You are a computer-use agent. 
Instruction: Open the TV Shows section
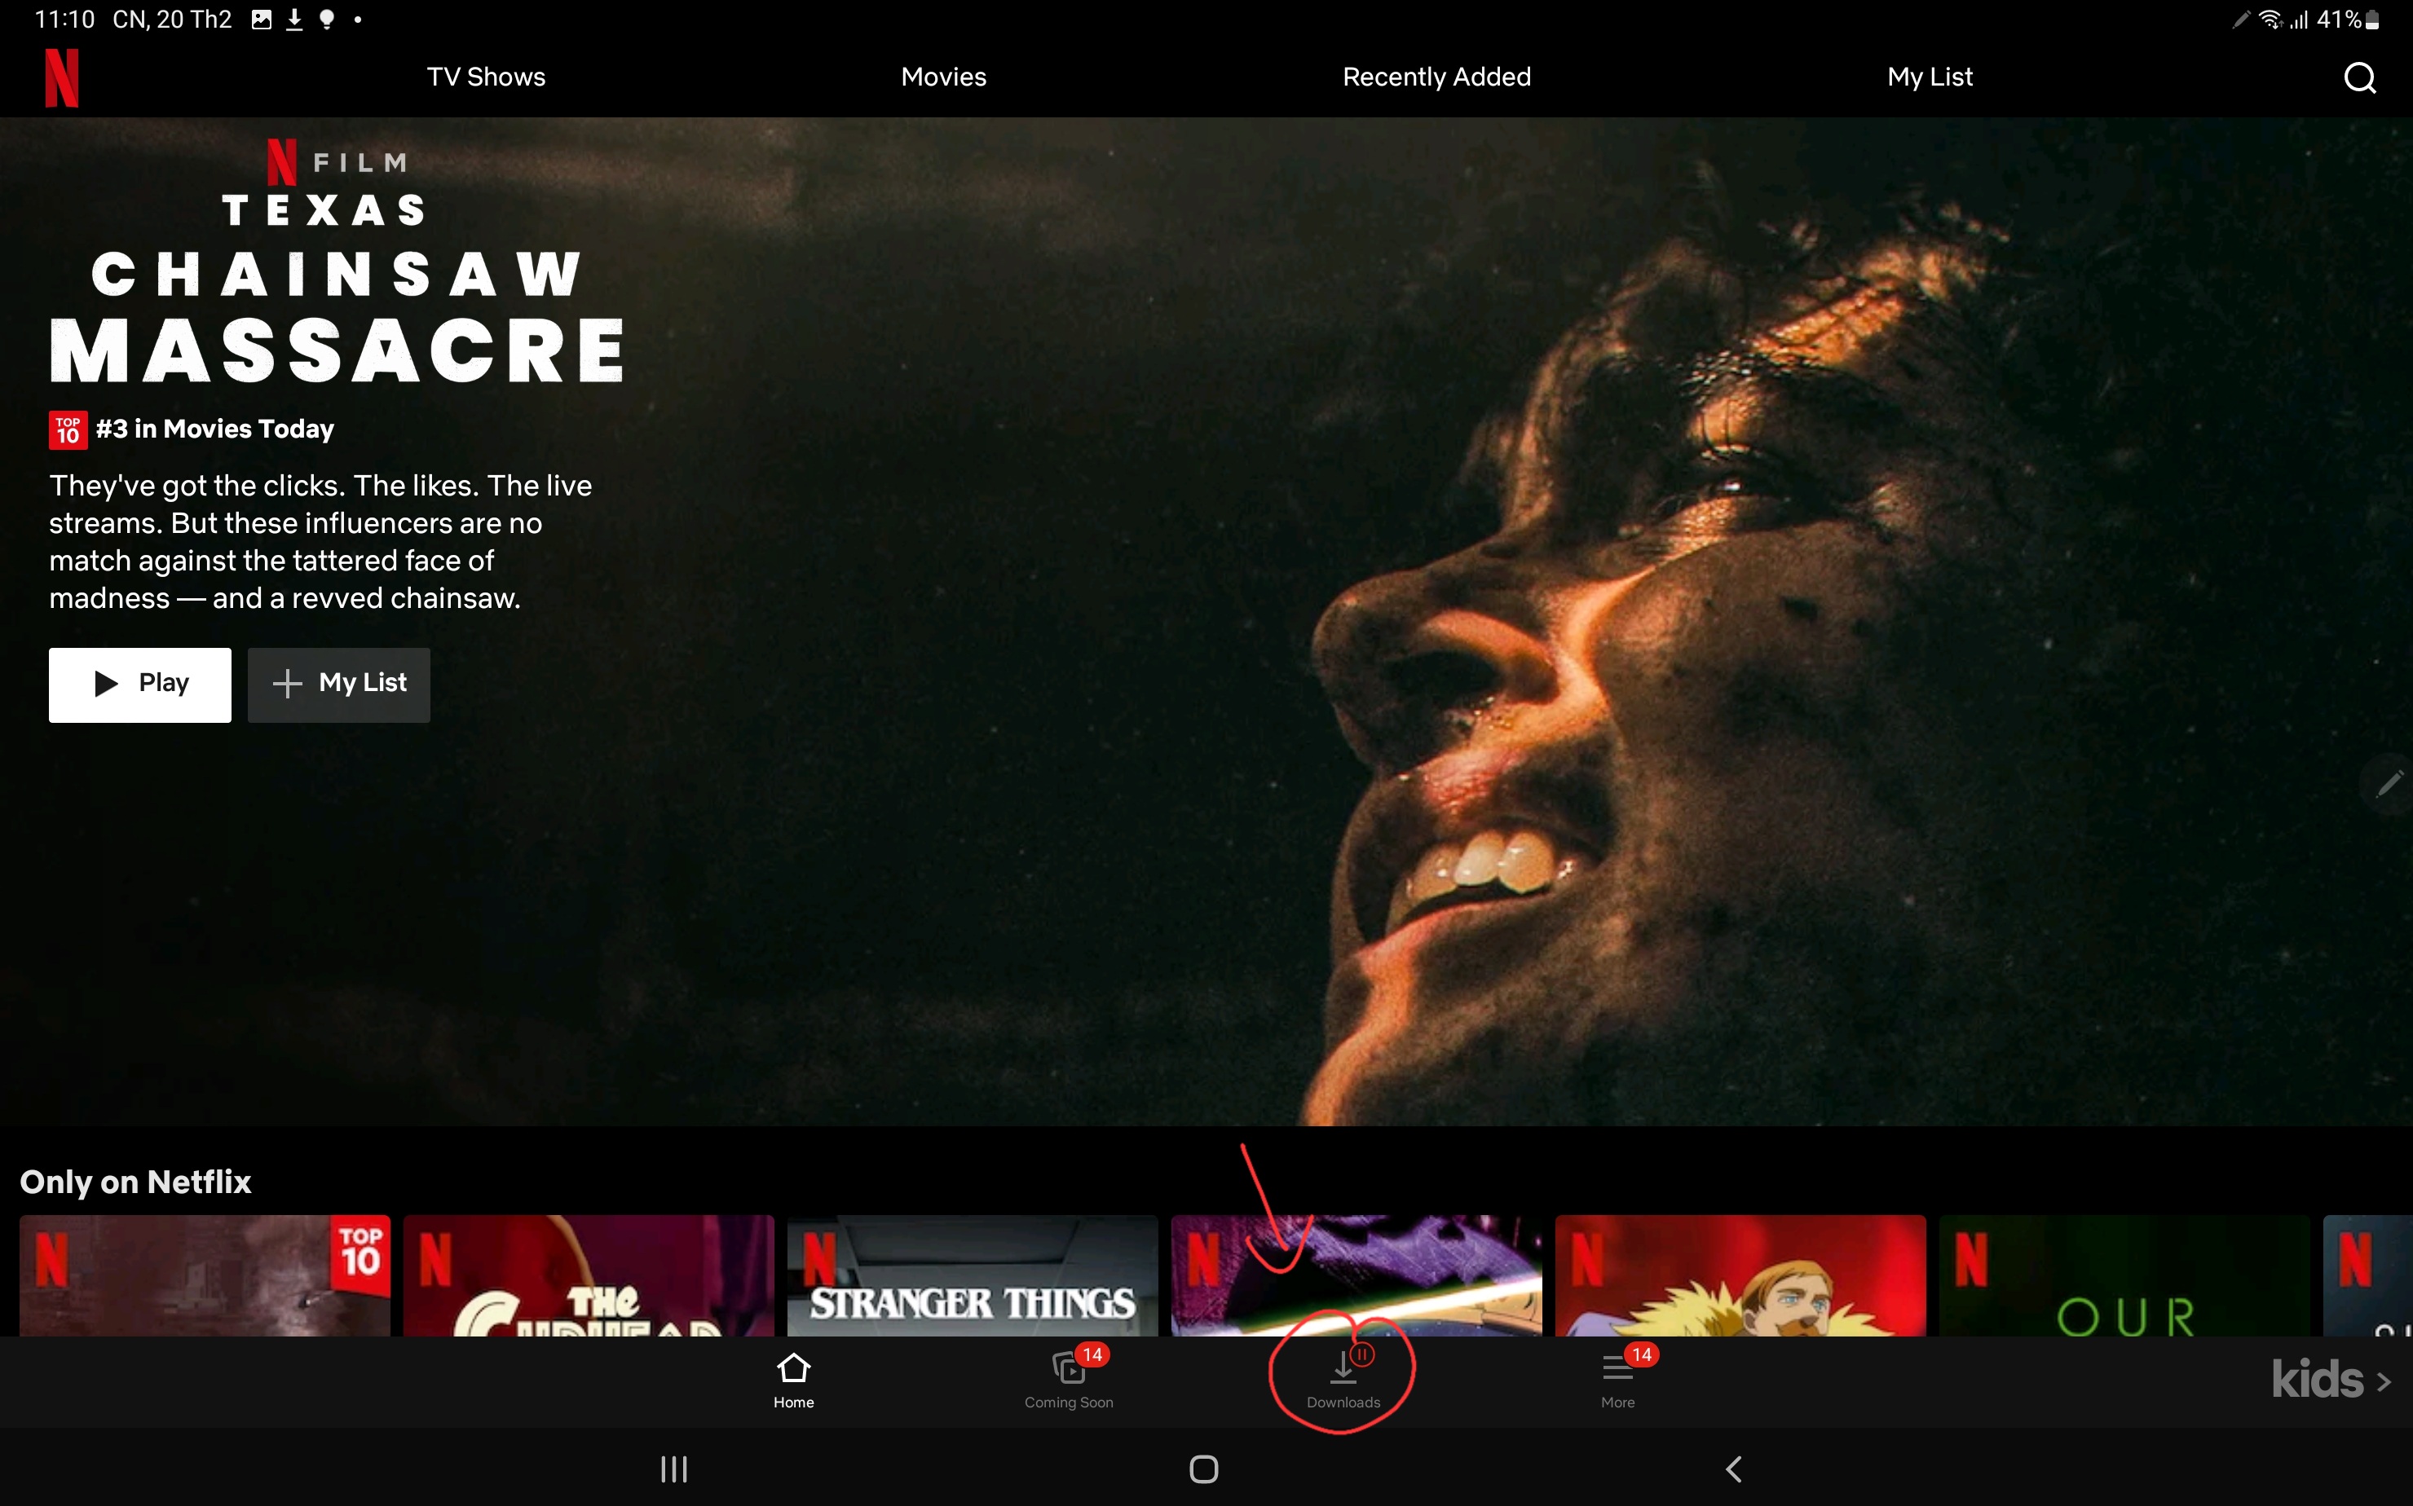coord(486,77)
